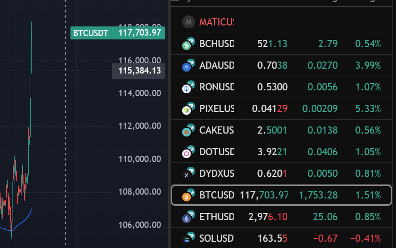The height and width of the screenshot is (248, 396).
Task: Click the DOTUSD coin icon
Action: [188, 152]
